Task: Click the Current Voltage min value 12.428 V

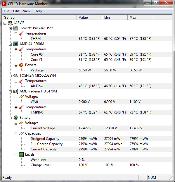Action: click(x=110, y=128)
